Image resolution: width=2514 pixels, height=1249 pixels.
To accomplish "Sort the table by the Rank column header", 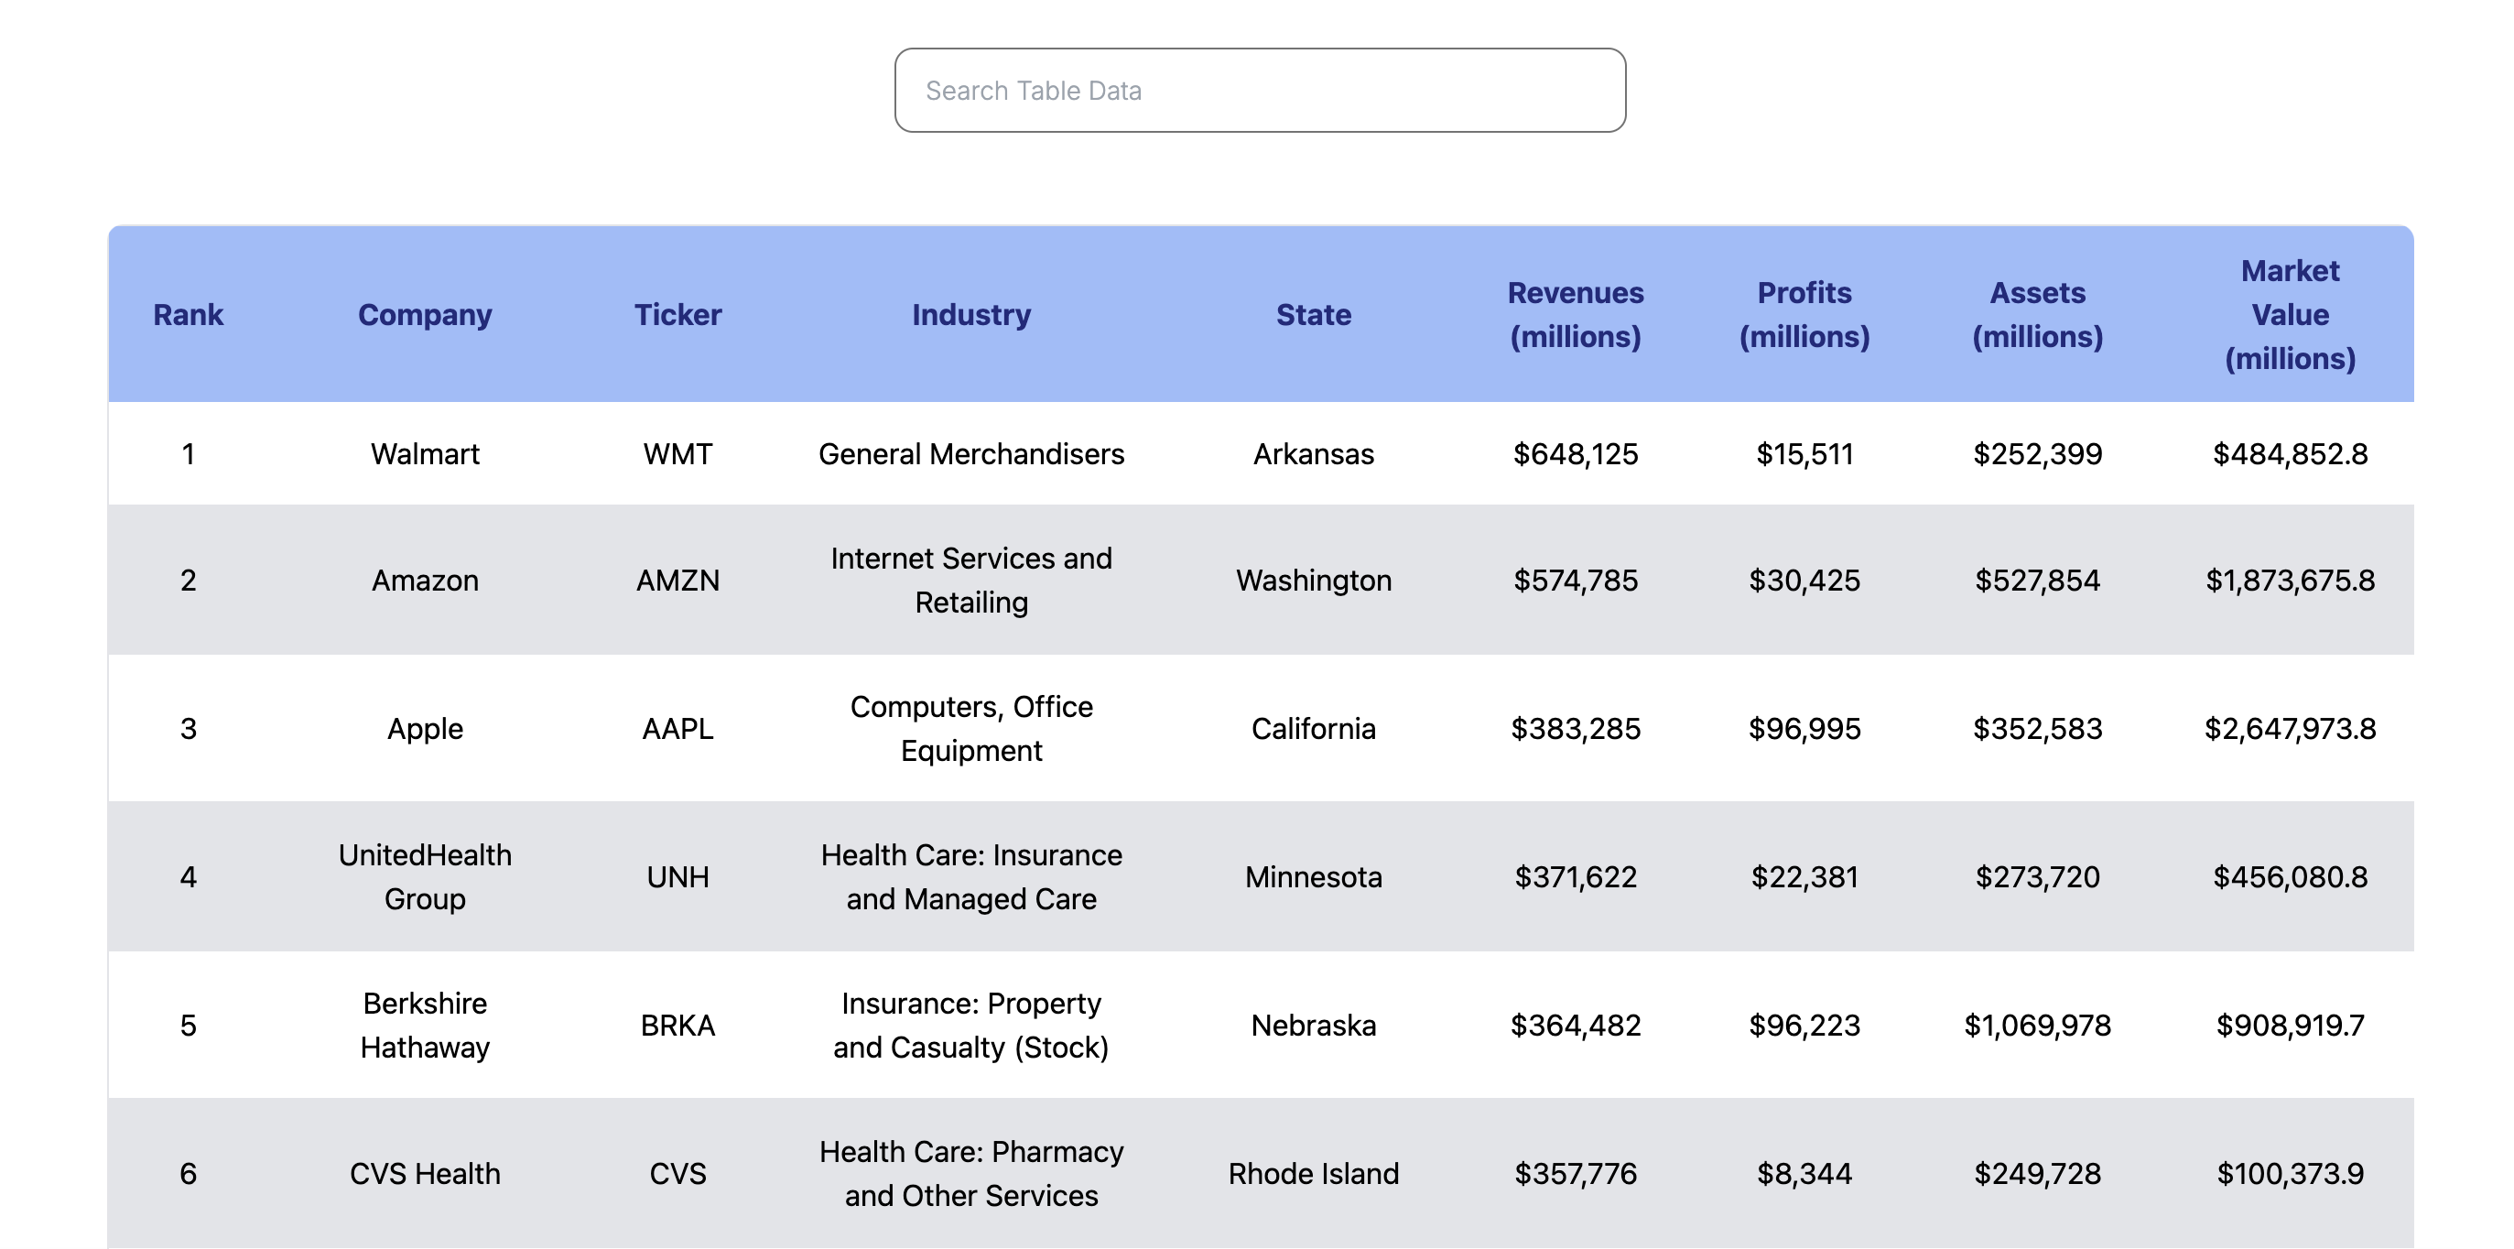I will pos(189,314).
